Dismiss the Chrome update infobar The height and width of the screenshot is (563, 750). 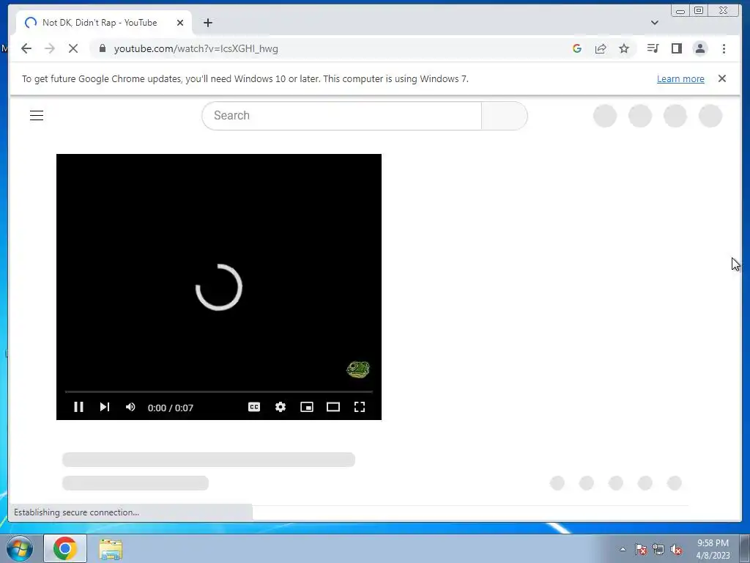(721, 78)
